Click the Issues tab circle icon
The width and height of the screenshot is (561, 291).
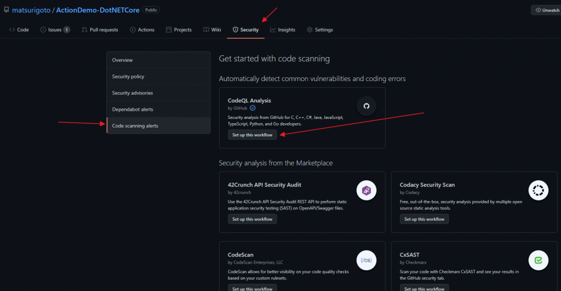tap(43, 30)
